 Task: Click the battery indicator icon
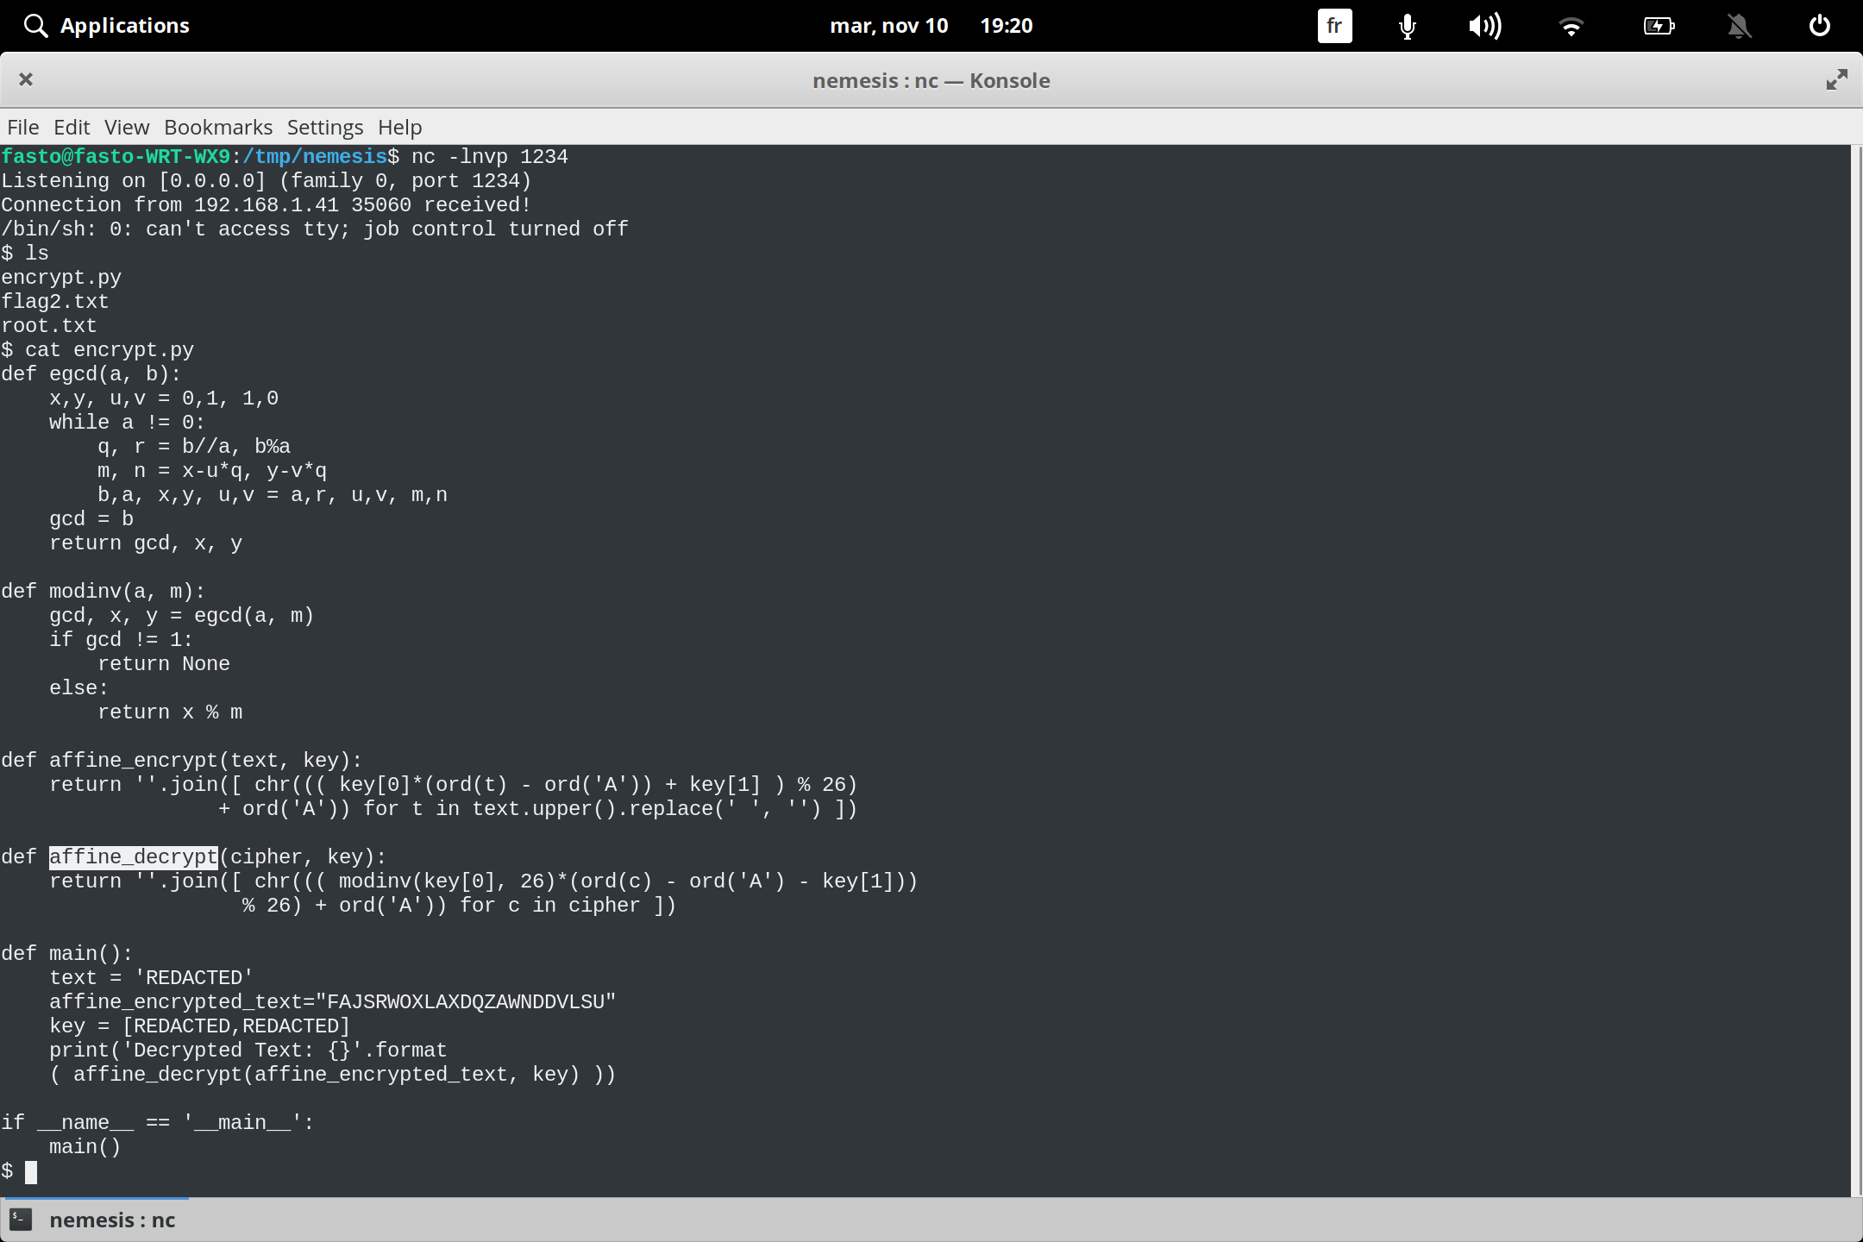click(1659, 26)
